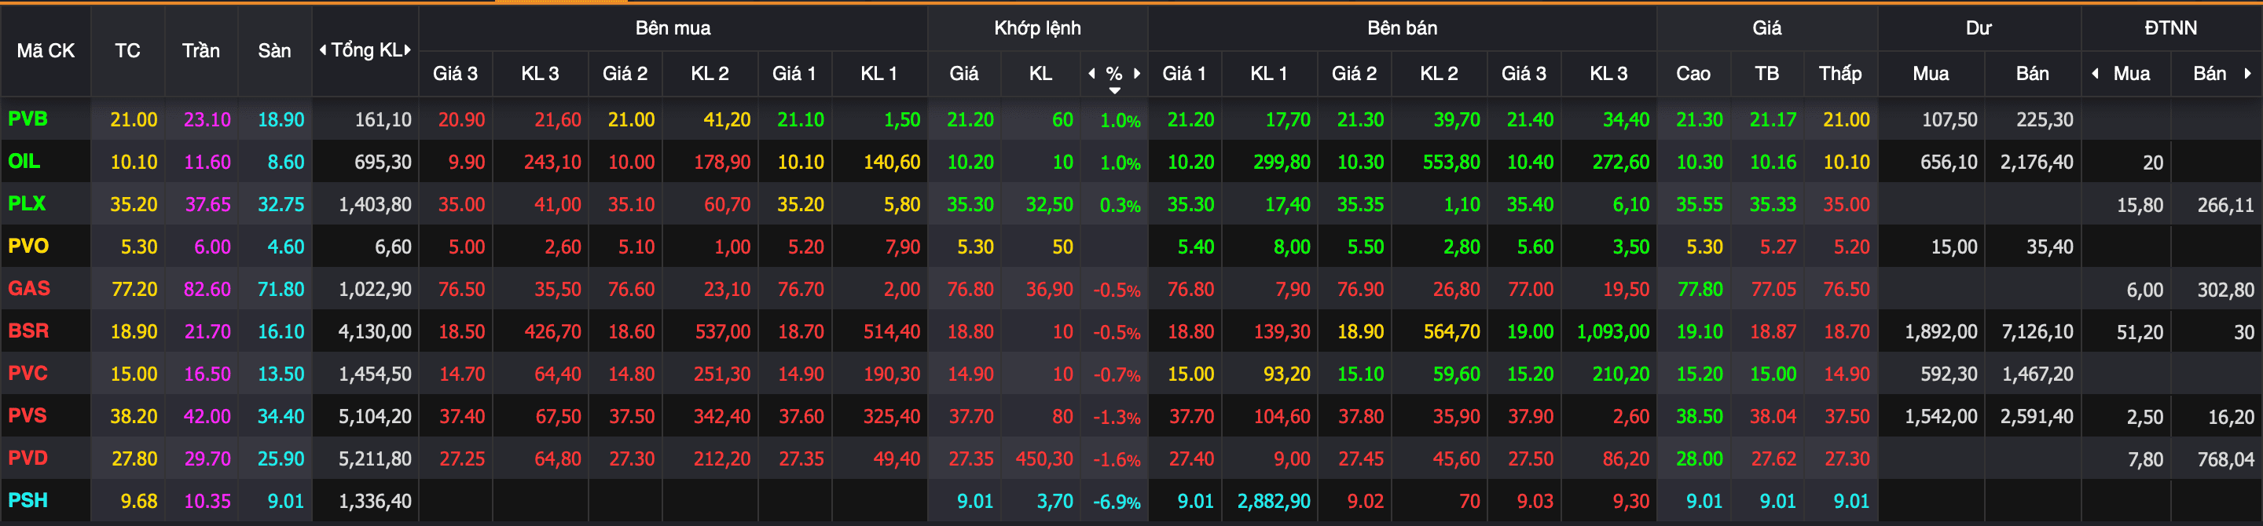The height and width of the screenshot is (526, 2263).
Task: Click PVB buy KL 2 value 41,20
Action: point(727,120)
